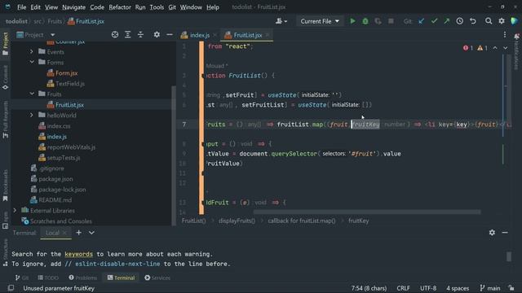This screenshot has height=293, width=522.
Task: Open IDE settings gear icon in the top toolbar
Action: click(502, 21)
